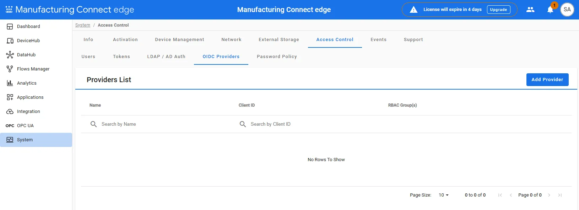Go to the previous page

point(511,195)
